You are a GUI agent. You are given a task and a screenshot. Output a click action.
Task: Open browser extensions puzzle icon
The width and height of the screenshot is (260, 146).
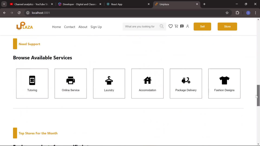[x=237, y=13]
